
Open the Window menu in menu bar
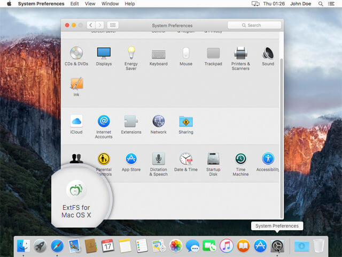click(x=110, y=4)
